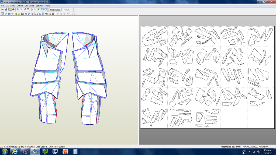Open the File menu
This screenshot has height=155, width=276.
coord(3,6)
